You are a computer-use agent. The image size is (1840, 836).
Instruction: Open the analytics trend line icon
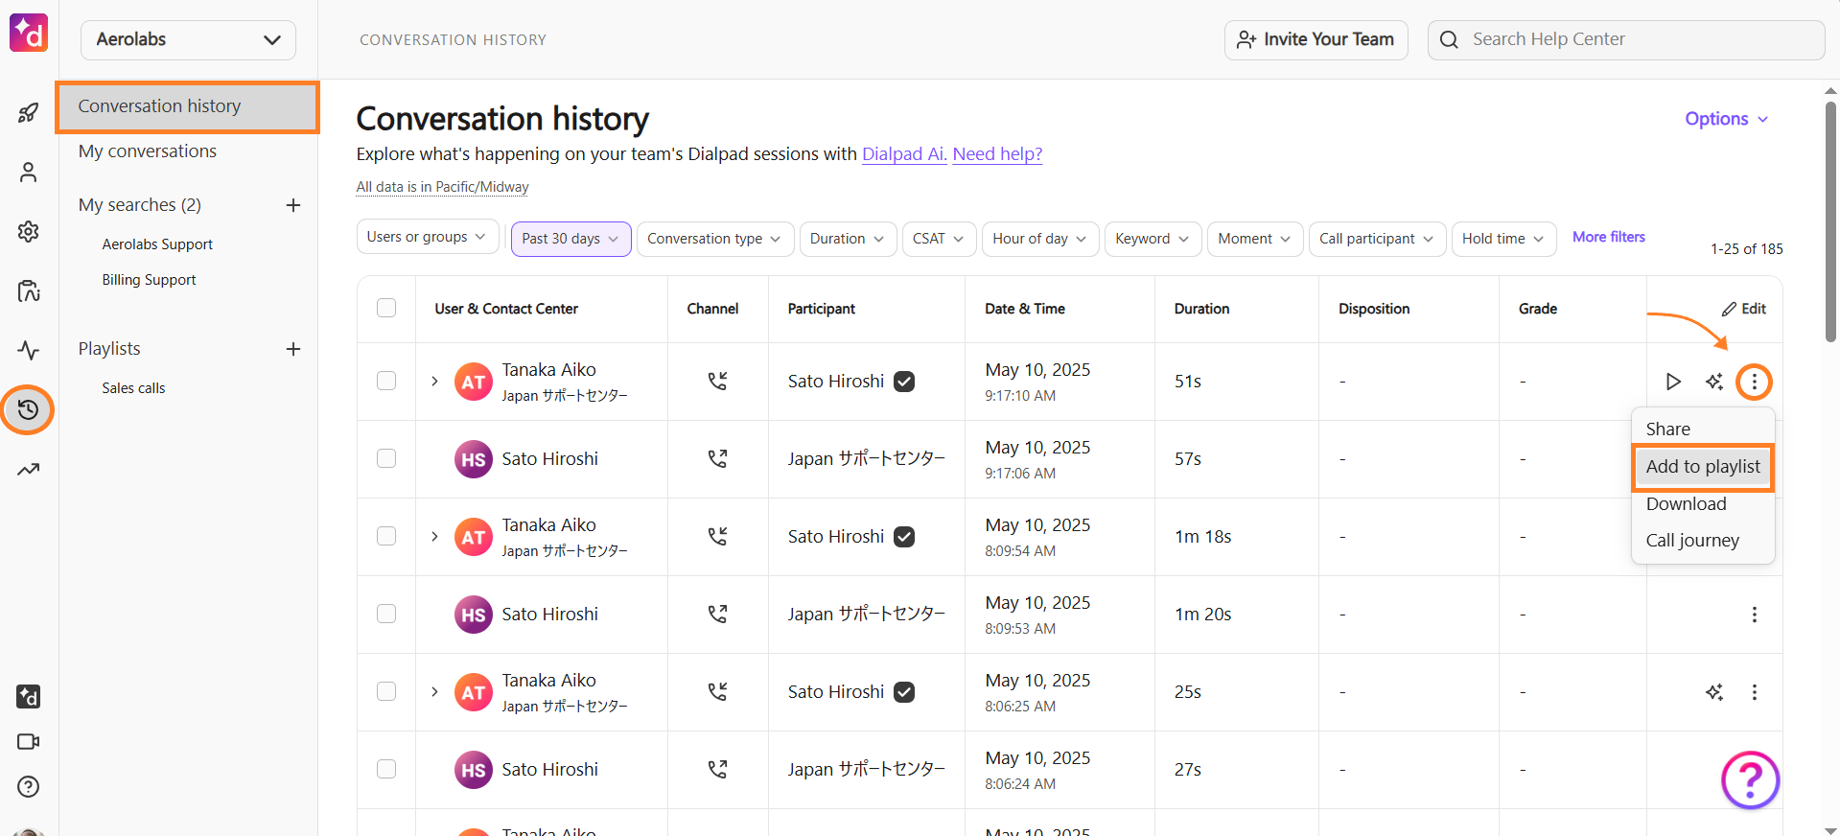point(29,469)
